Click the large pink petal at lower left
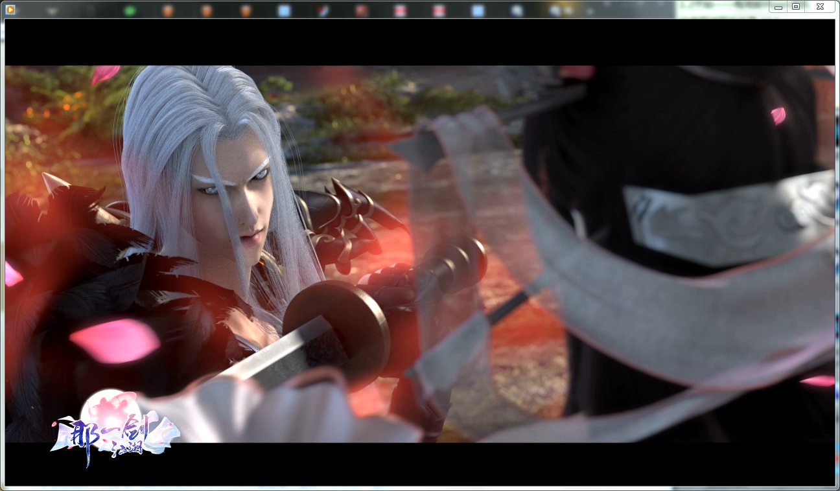Screen dimensions: 840x491 click(115, 340)
